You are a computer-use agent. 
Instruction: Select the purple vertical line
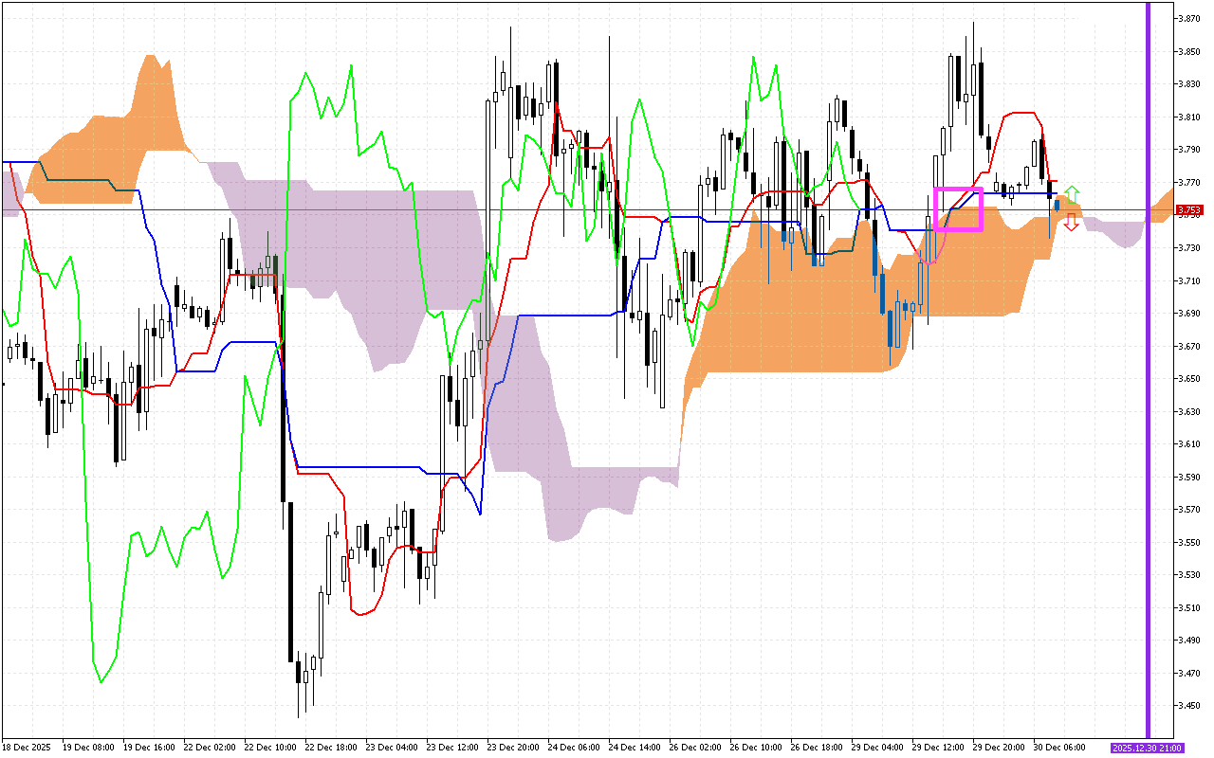pyautogui.click(x=1148, y=379)
